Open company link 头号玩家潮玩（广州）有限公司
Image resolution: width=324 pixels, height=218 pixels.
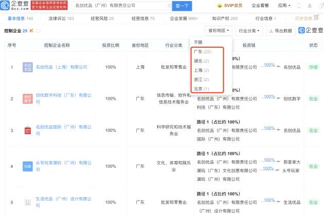64,166
